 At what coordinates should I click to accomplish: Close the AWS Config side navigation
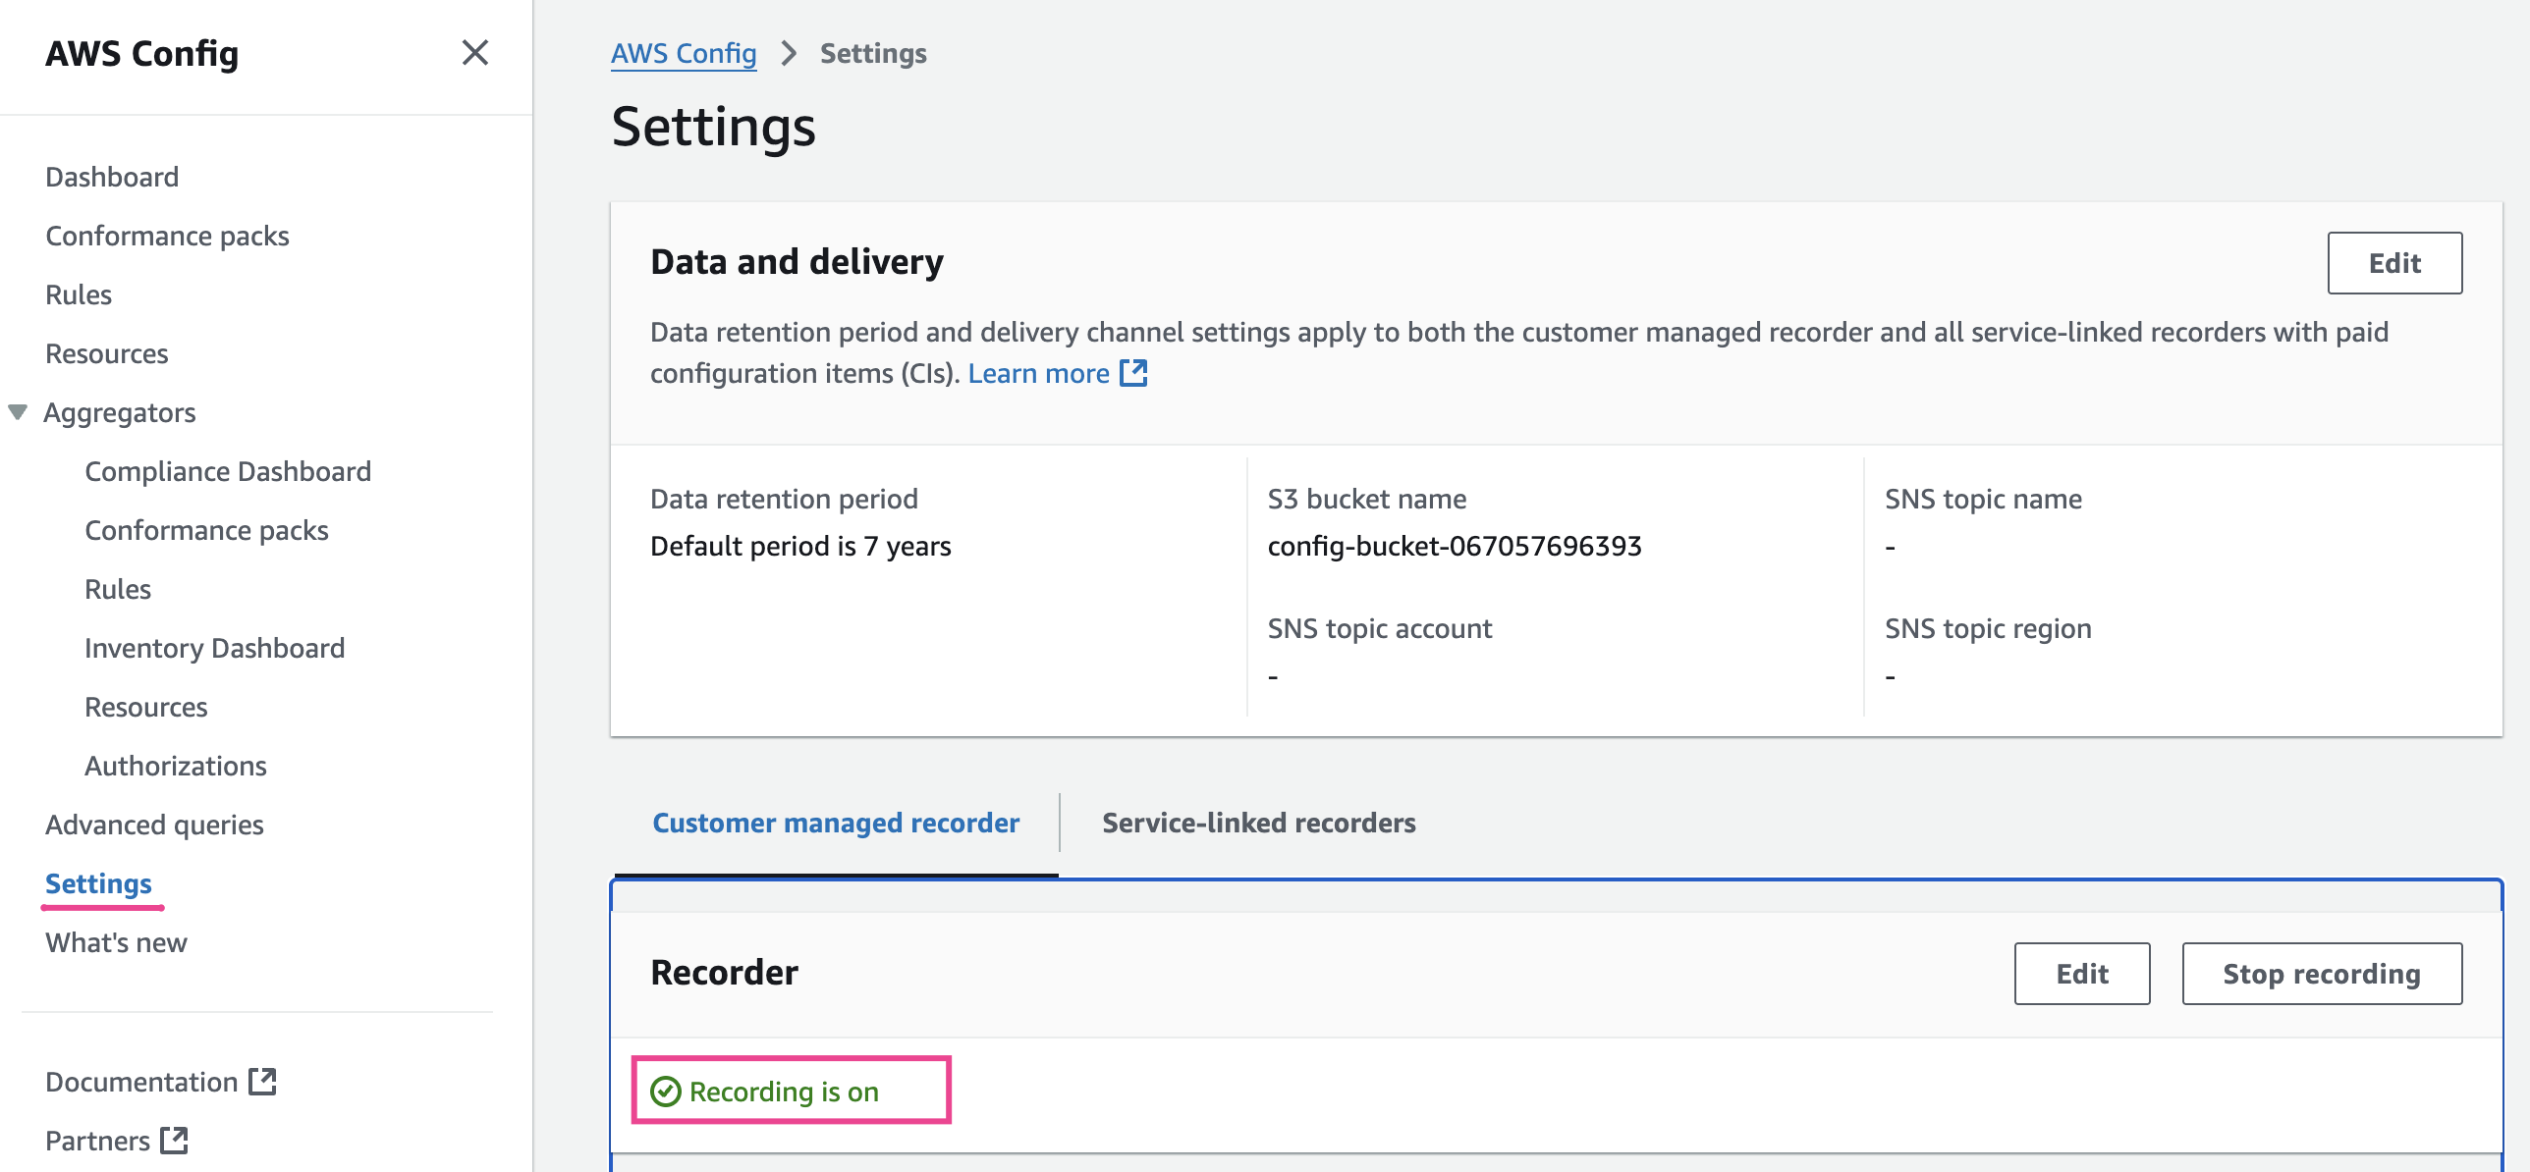pos(474,53)
